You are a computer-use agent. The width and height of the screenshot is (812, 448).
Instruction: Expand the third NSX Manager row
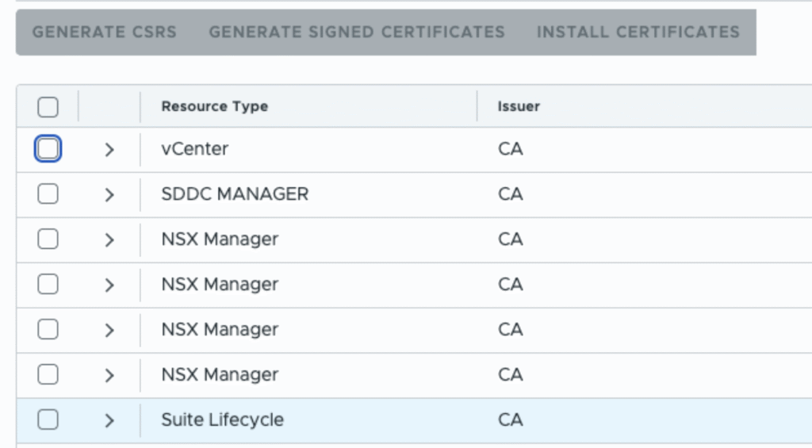pos(109,330)
